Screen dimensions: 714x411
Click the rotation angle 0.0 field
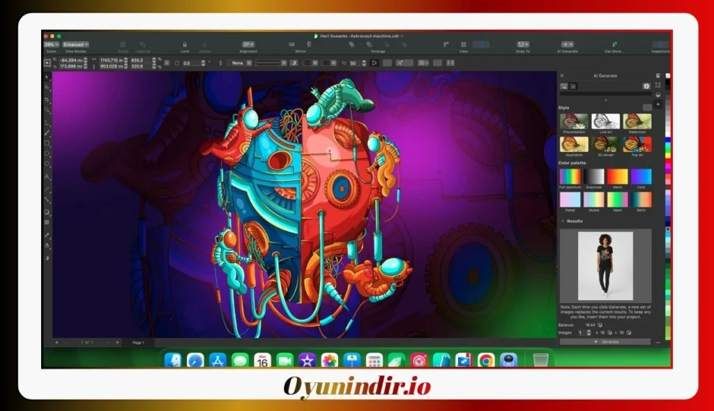pyautogui.click(x=191, y=63)
